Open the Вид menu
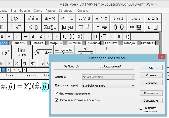This screenshot has width=169, height=118. tap(13, 11)
